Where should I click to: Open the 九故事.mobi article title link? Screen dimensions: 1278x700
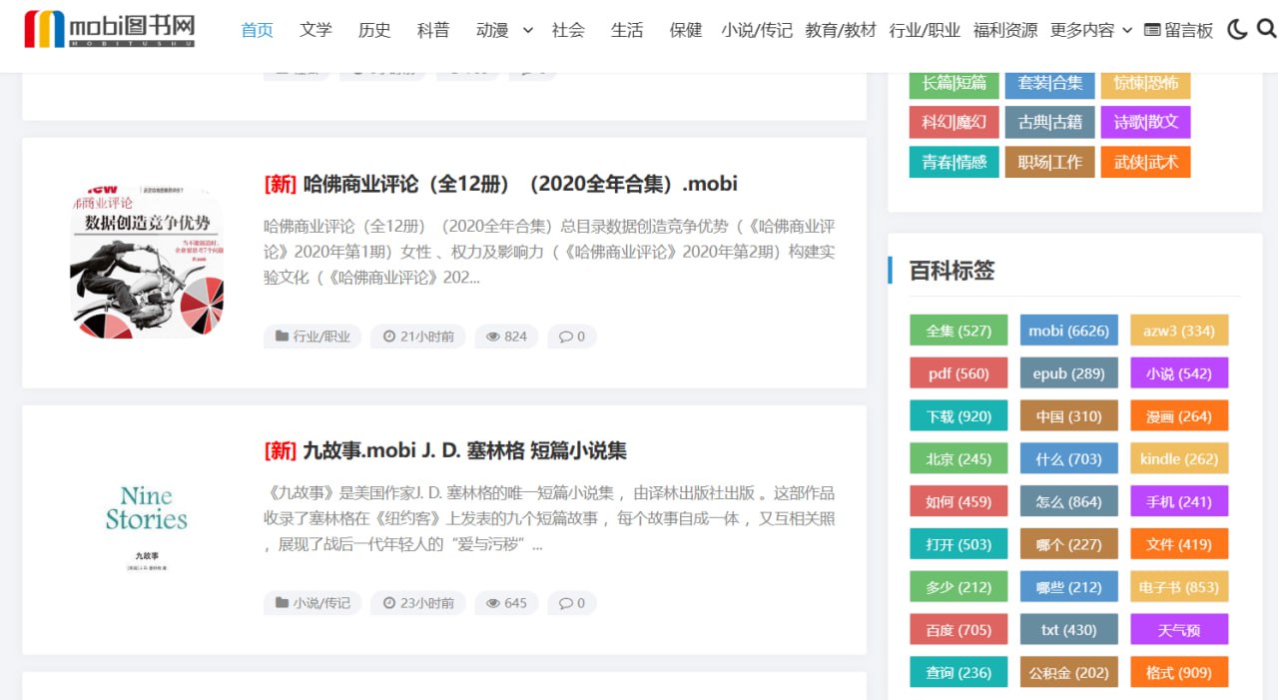click(464, 450)
